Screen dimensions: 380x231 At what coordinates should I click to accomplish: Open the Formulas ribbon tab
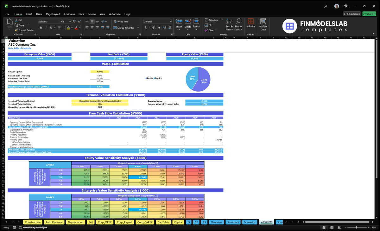tap(69, 14)
